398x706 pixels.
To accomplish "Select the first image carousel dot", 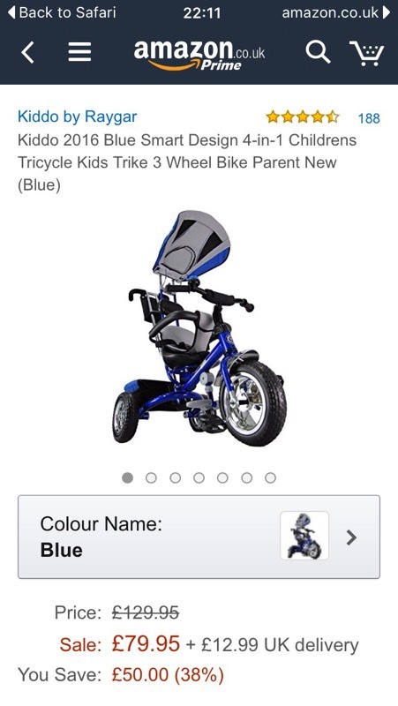I will (x=127, y=477).
